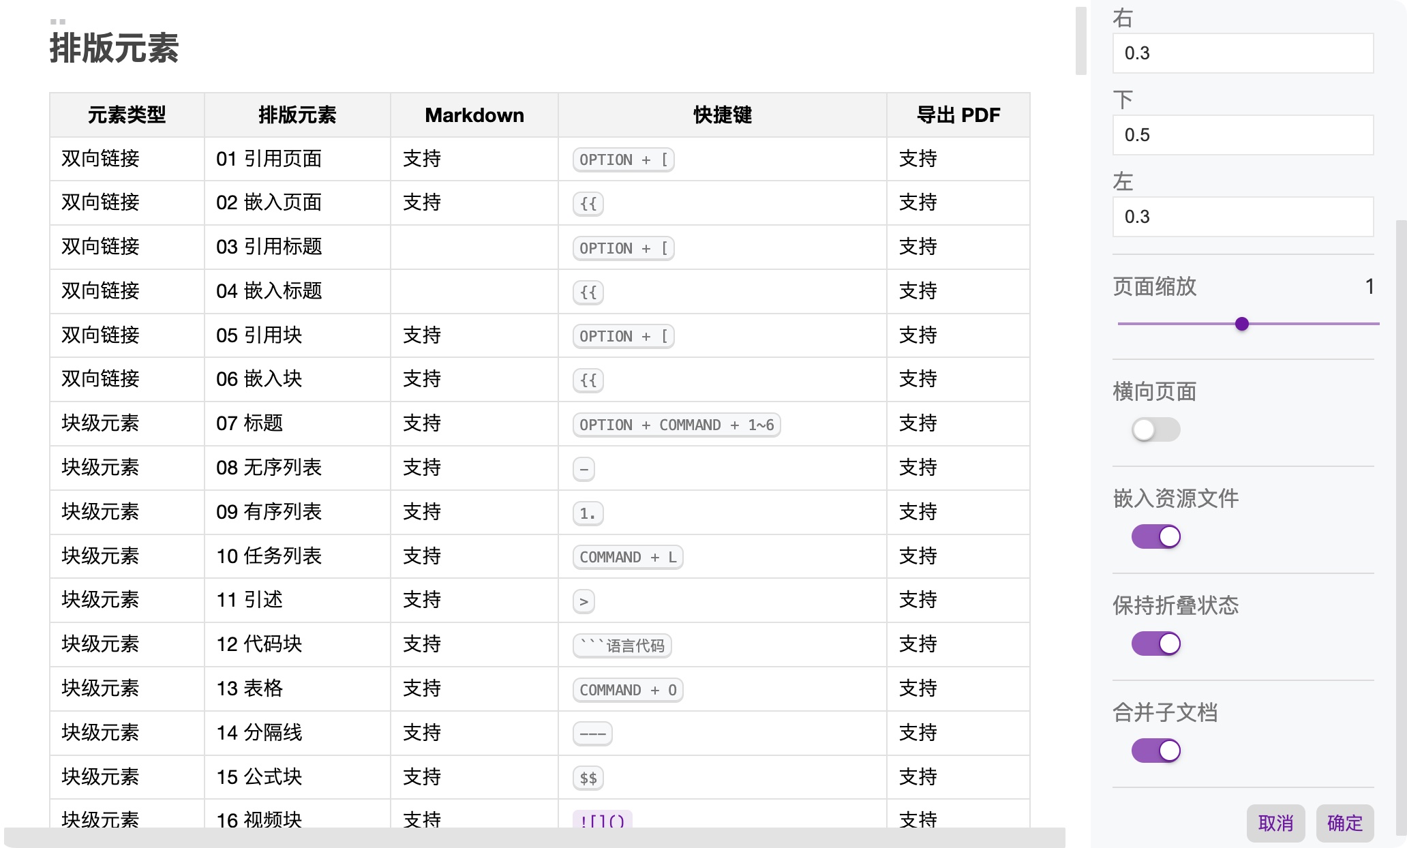The image size is (1407, 848).
Task: Turn off the 保持折叠状态 switch
Action: pyautogui.click(x=1155, y=643)
